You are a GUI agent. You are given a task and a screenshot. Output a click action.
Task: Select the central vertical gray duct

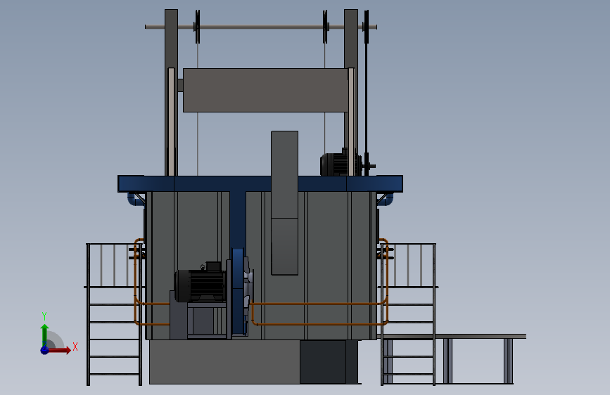point(284,202)
